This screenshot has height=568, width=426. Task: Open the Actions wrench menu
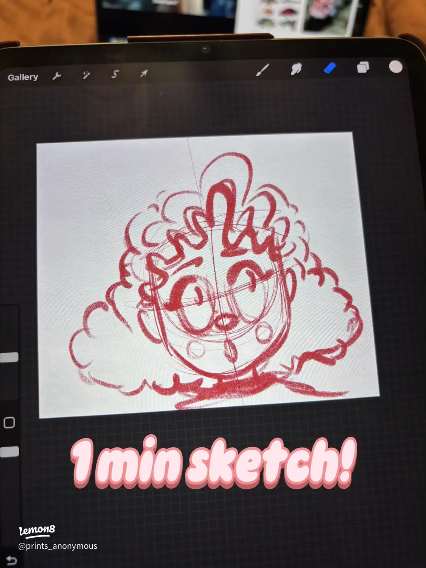click(57, 76)
